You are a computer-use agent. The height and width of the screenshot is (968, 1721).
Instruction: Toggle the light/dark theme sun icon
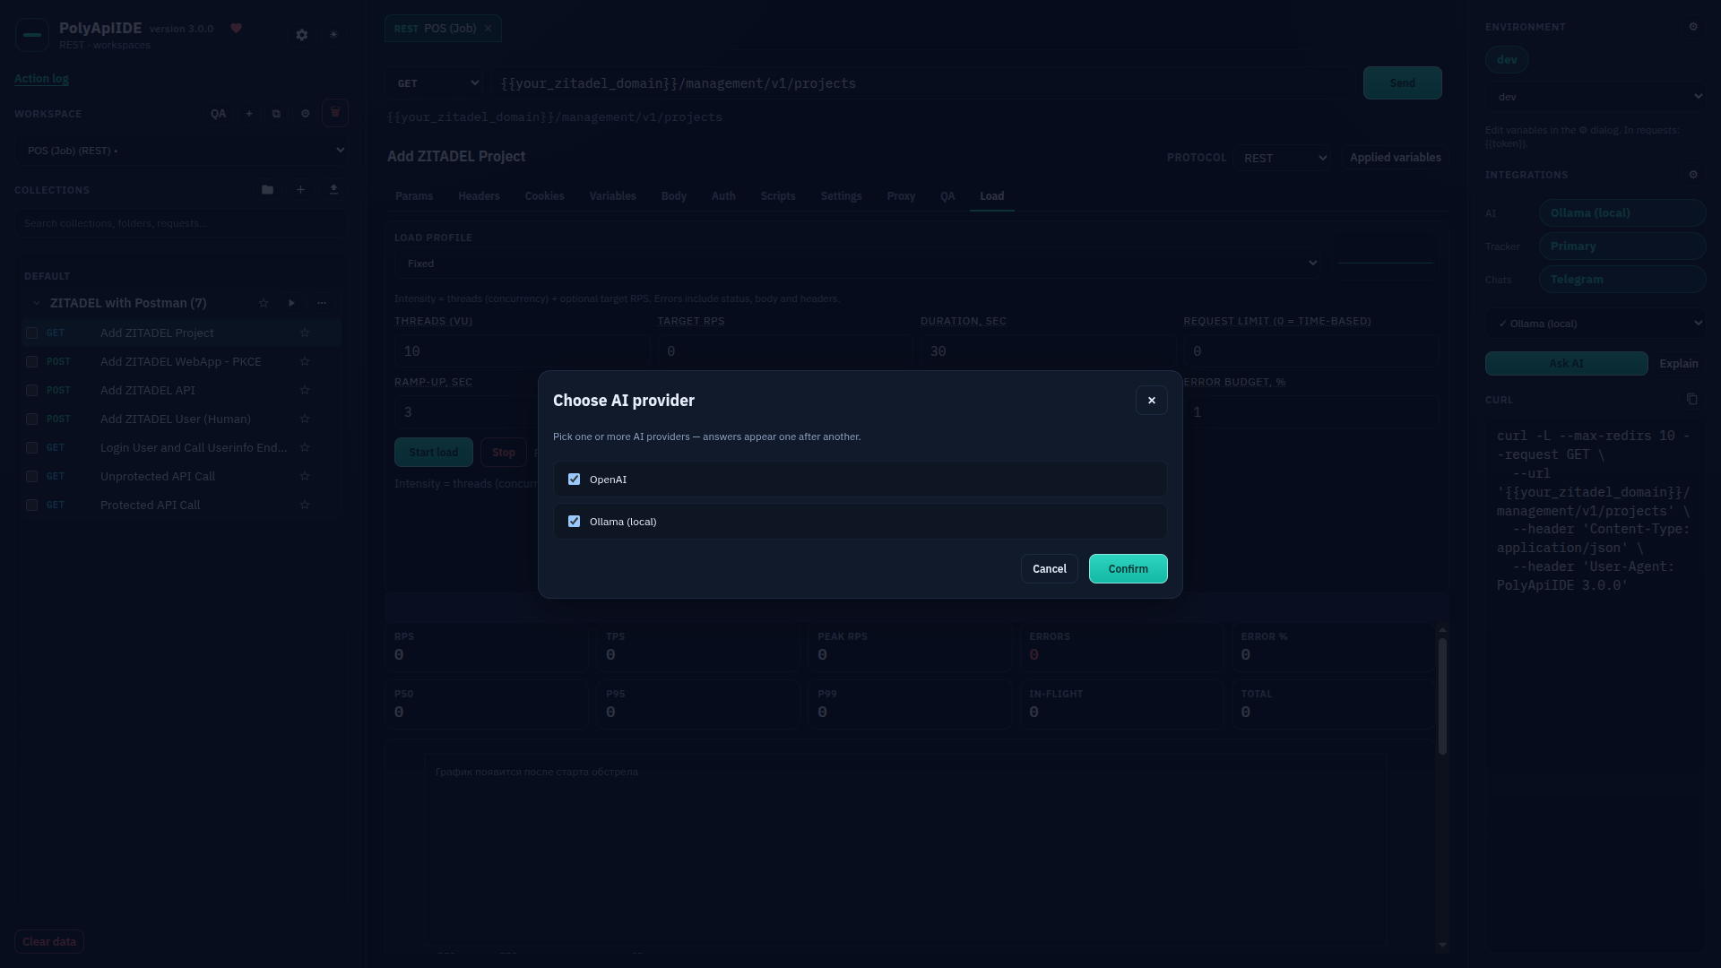[333, 35]
